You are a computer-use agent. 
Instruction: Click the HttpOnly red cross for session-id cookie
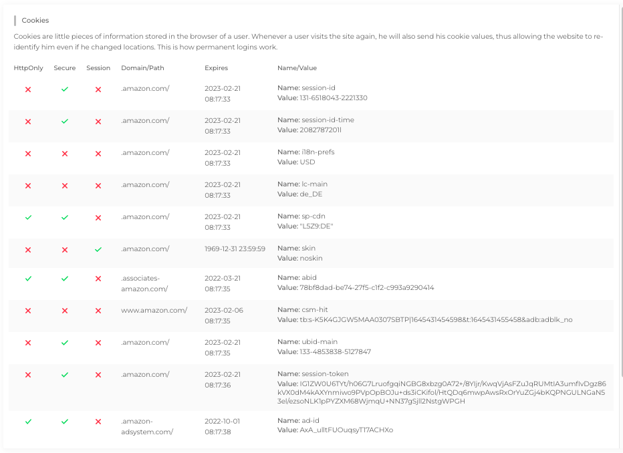(28, 90)
